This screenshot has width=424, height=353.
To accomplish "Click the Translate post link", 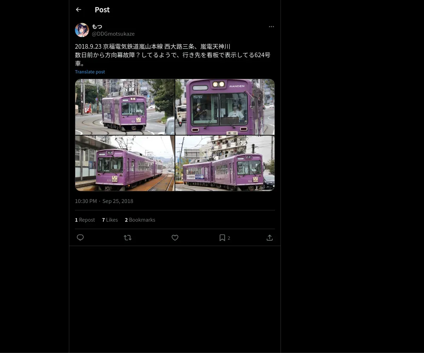I will (x=90, y=72).
